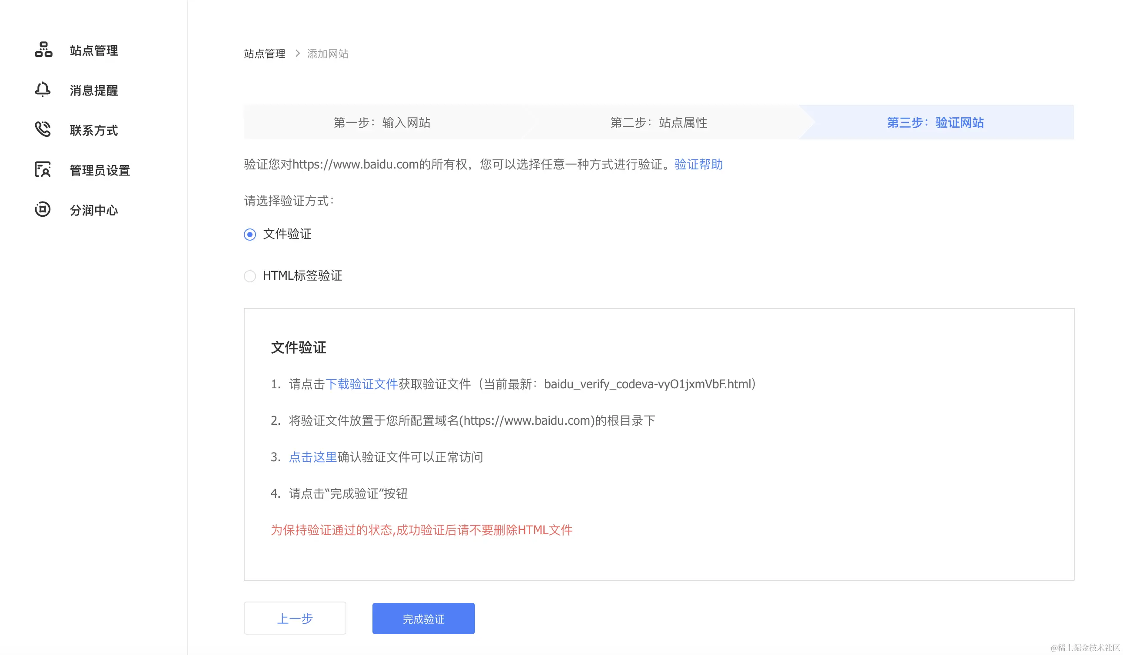
Task: Open 站点管理 in the sidebar
Action: tap(93, 50)
